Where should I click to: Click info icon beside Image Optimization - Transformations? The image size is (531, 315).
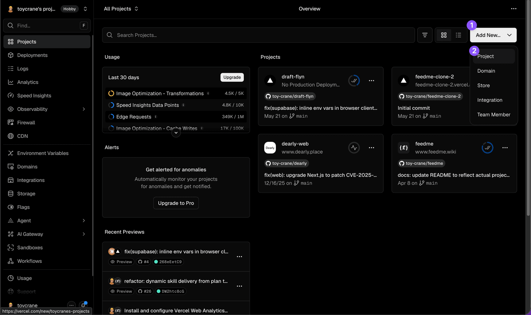(208, 93)
